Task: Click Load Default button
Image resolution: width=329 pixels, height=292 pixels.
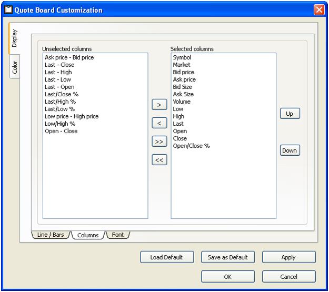Action: pos(166,257)
